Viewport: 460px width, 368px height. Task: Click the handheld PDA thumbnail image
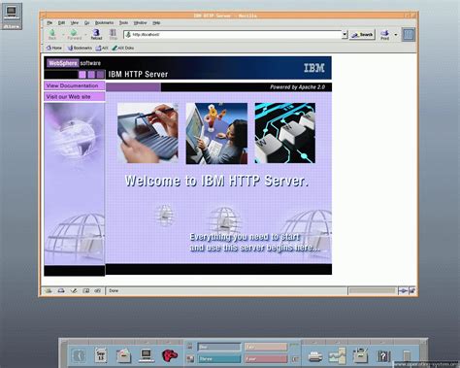tap(148, 133)
